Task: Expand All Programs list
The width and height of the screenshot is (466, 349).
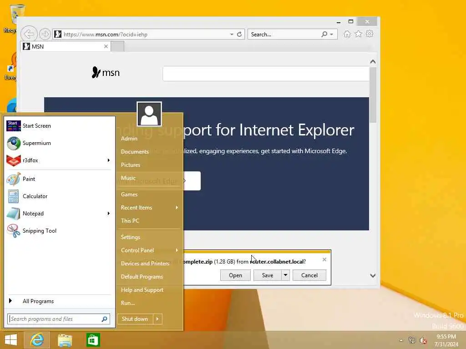Action: (x=59, y=301)
